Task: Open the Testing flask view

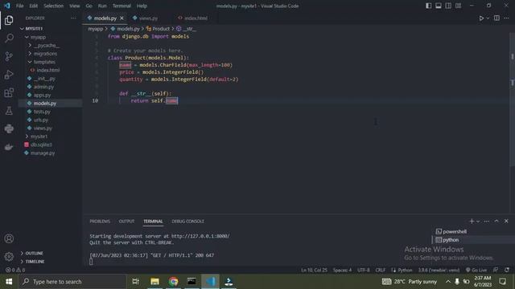Action: 9,111
